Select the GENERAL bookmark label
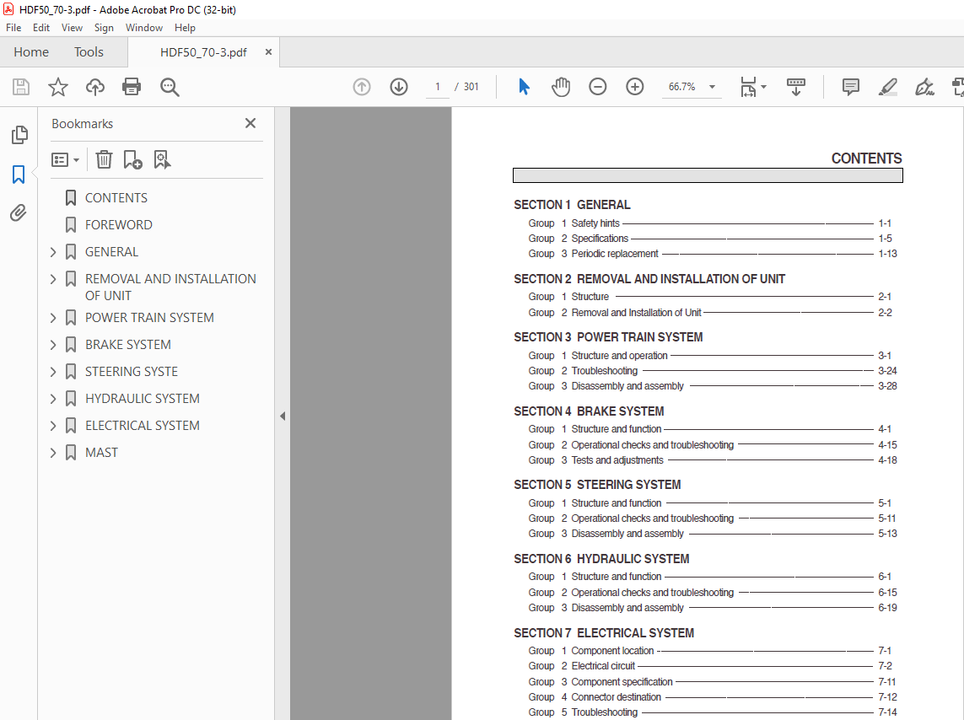The image size is (964, 720). [112, 252]
